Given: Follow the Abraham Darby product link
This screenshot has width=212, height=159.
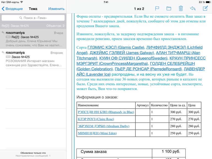Looking at the screenshot, I should pyautogui.click(x=104, y=126).
